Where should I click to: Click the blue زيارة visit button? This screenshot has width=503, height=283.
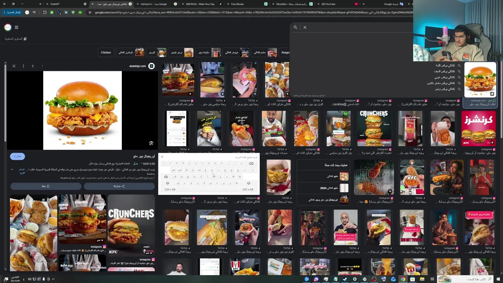coord(17,156)
